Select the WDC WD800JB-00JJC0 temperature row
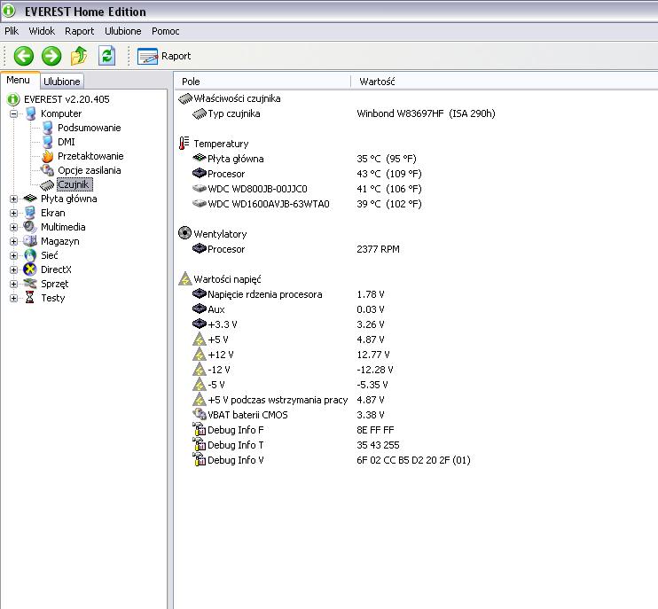The height and width of the screenshot is (609, 658). (x=257, y=189)
